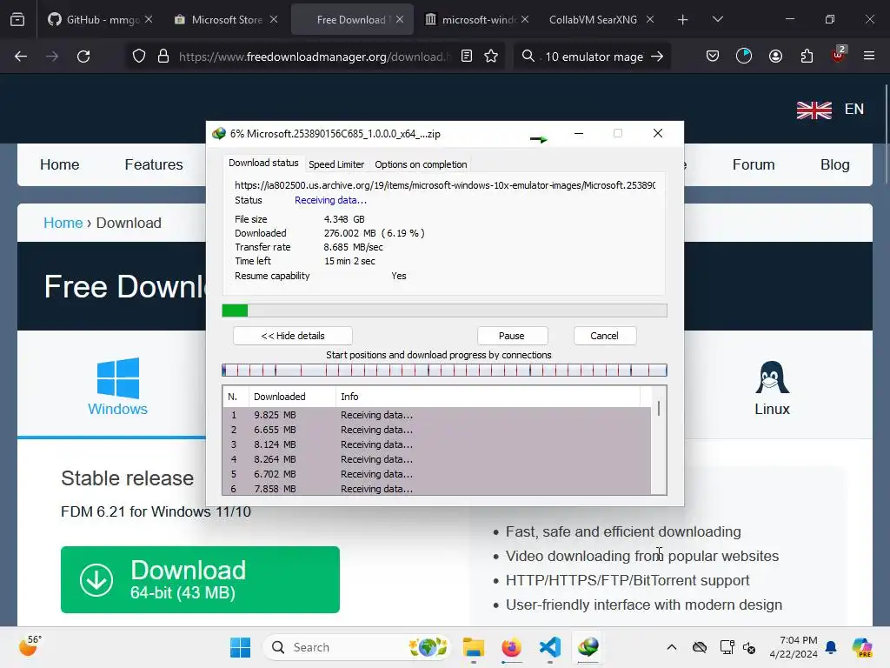
Task: Click Info column header
Action: pyautogui.click(x=488, y=397)
